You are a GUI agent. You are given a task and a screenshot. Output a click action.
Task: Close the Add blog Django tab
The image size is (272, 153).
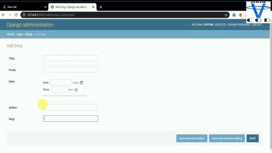(93, 7)
